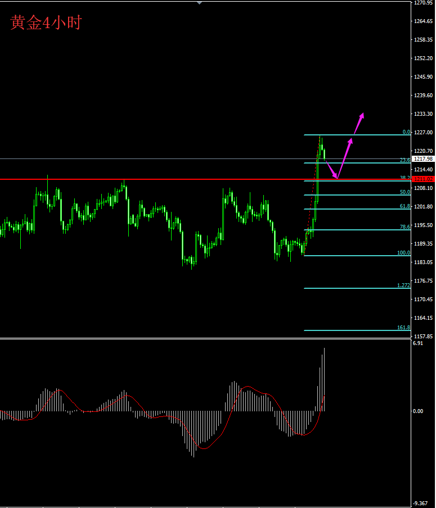Select the red horizontal resistance line

click(x=205, y=179)
